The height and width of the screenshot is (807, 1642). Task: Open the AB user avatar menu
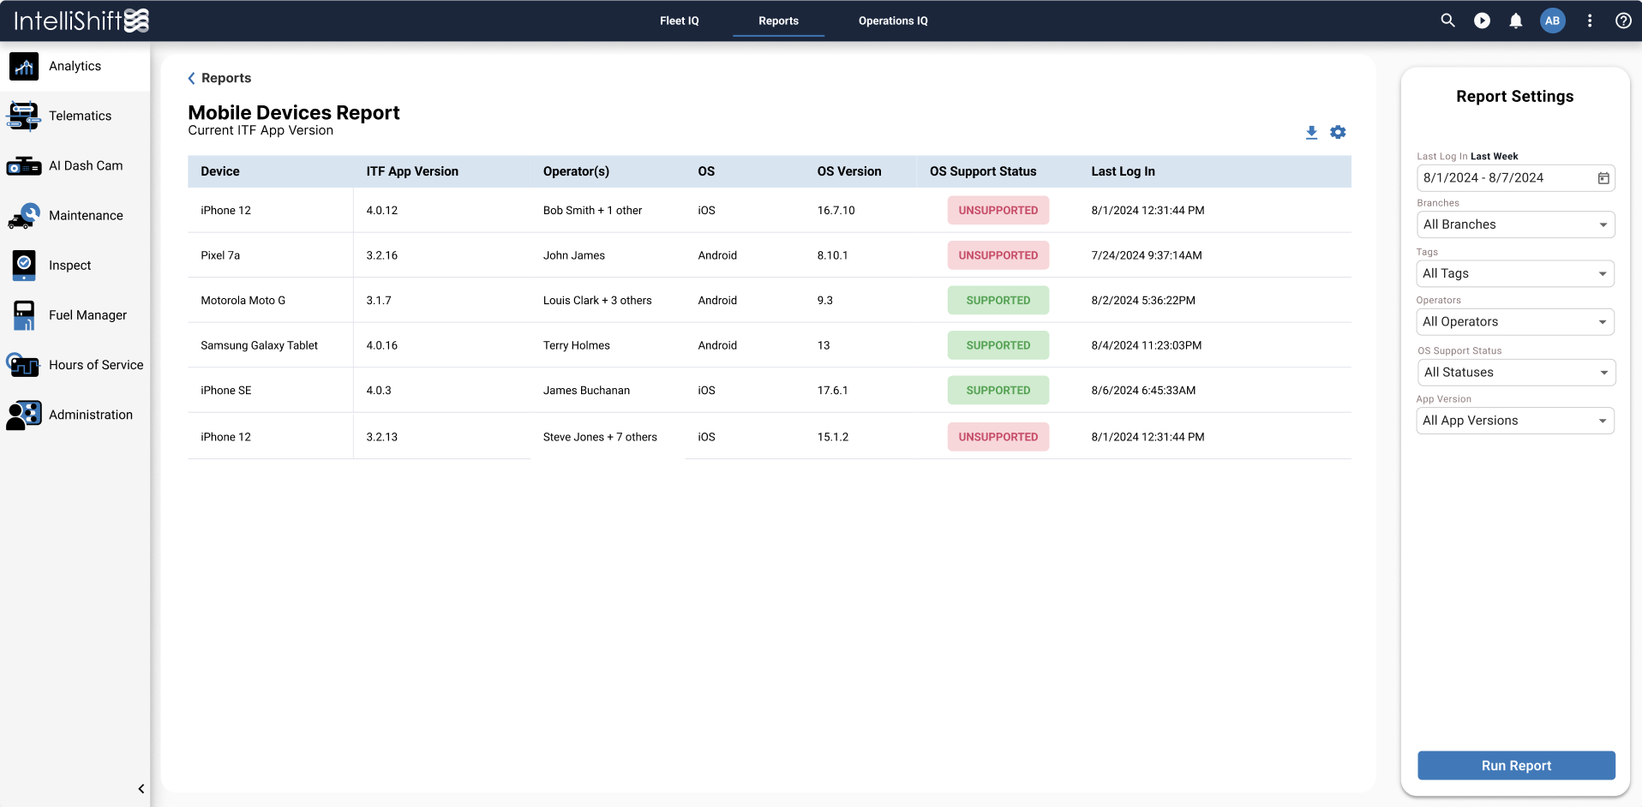click(1553, 21)
